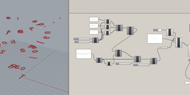The width and height of the screenshot is (190, 95).
Task: Click the upper of the two left number sliders
Action: point(82,39)
